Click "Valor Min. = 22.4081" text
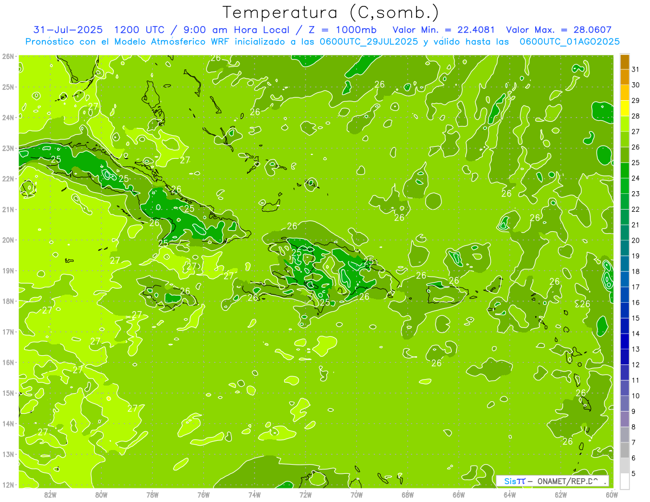 pyautogui.click(x=444, y=30)
